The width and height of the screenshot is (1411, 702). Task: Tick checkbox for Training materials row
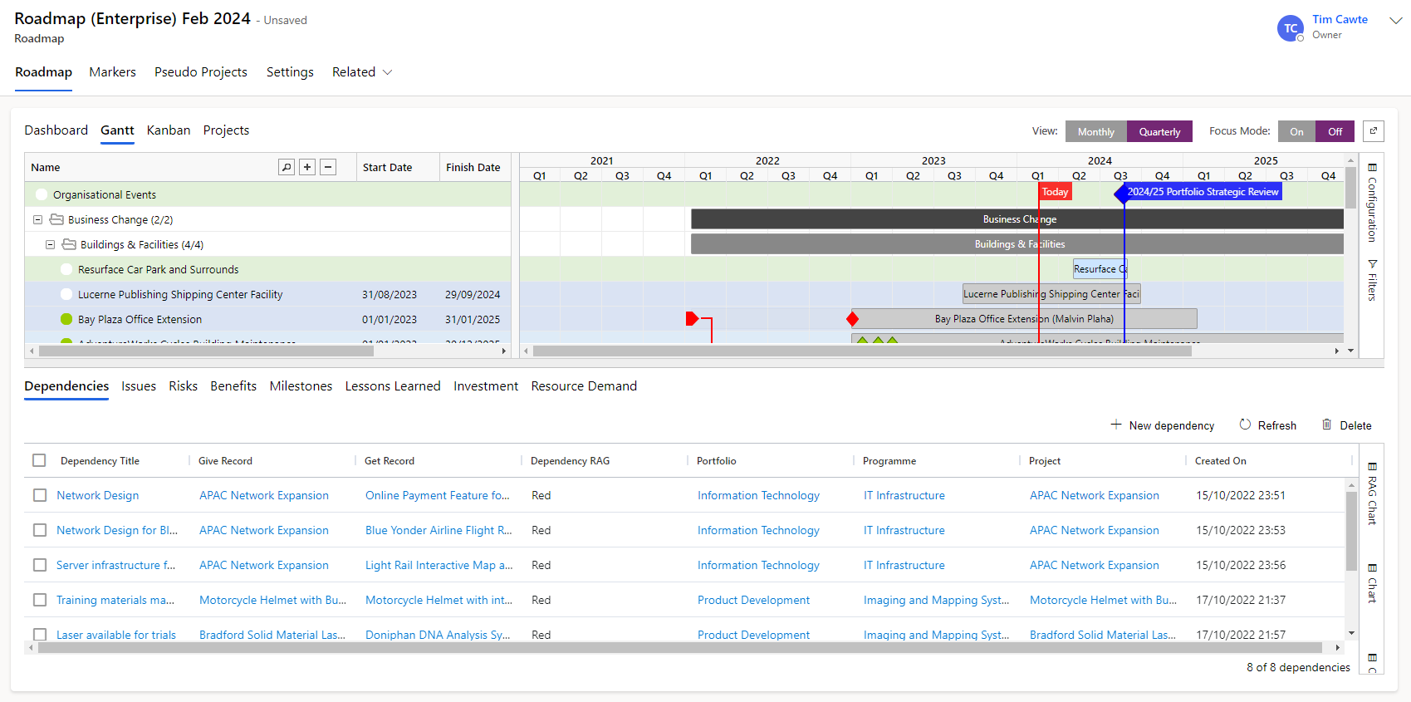point(39,600)
